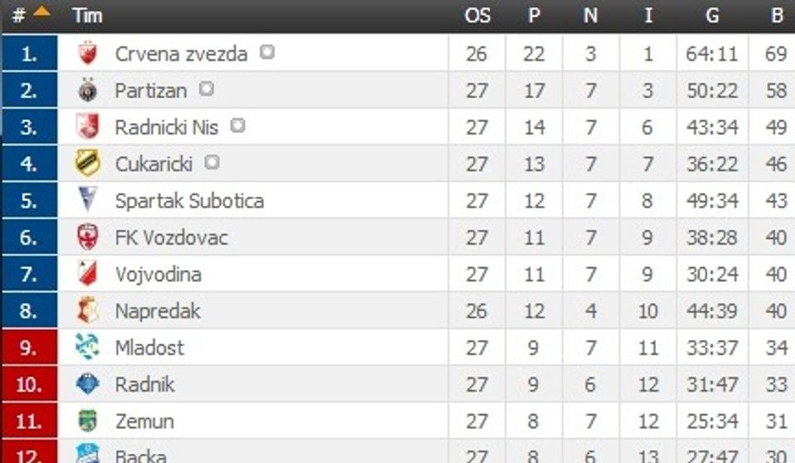This screenshot has height=463, width=795.
Task: Click the Radnicki Nis club crest
Action: (x=87, y=126)
